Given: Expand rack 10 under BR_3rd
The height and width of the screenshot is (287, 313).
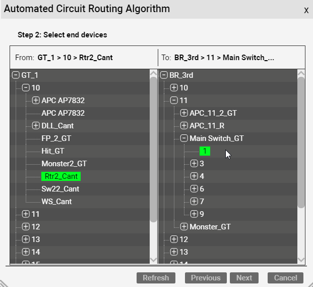Looking at the screenshot, I should click(174, 88).
